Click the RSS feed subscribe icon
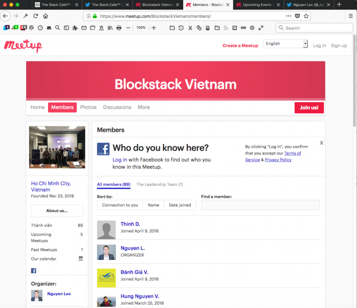 point(226,28)
